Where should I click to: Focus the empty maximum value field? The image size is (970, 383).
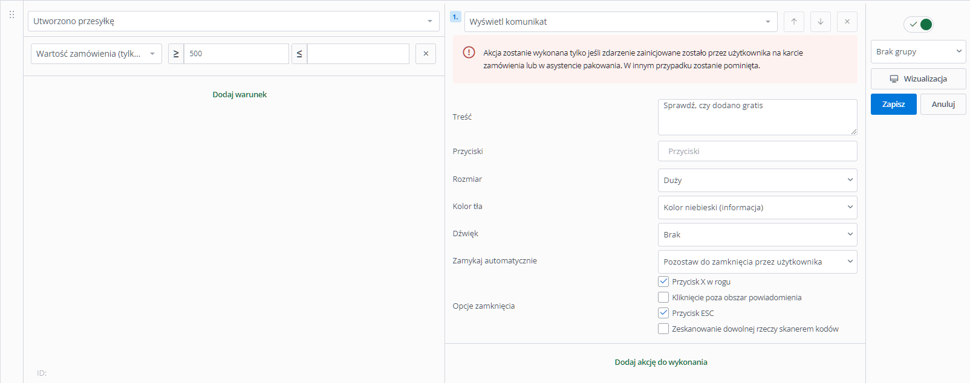pos(358,54)
